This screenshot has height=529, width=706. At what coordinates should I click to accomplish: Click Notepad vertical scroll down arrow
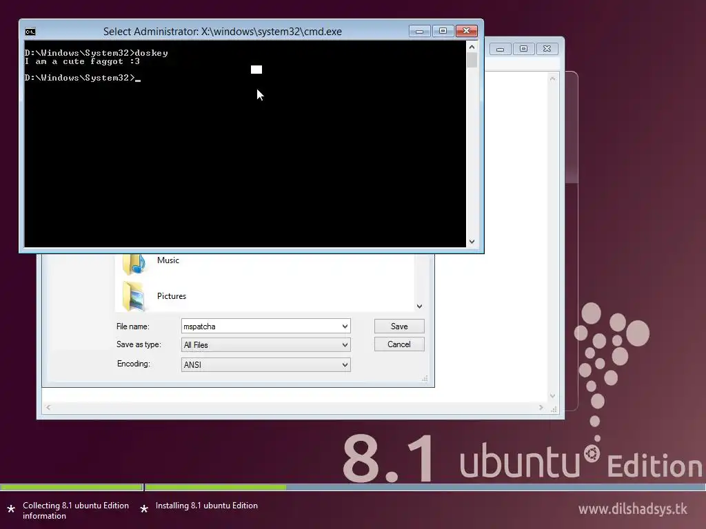[552, 396]
